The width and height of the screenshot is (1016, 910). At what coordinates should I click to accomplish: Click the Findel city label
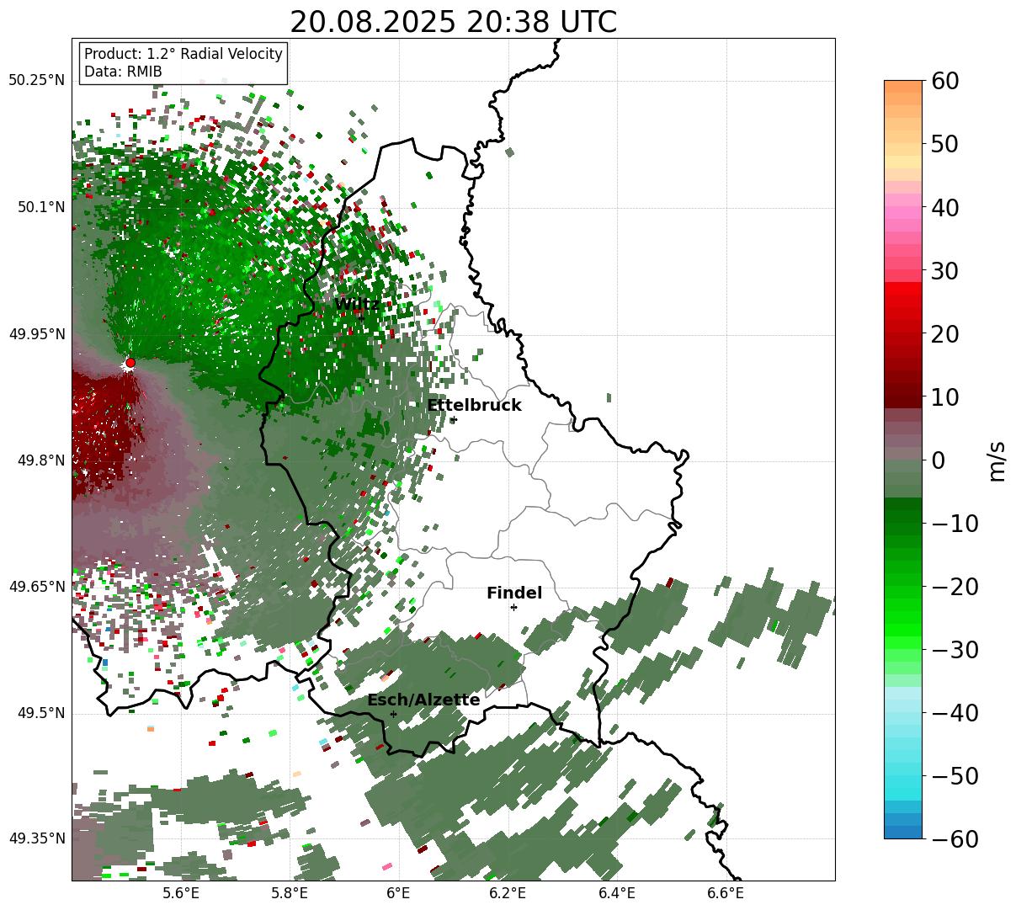pyautogui.click(x=514, y=593)
